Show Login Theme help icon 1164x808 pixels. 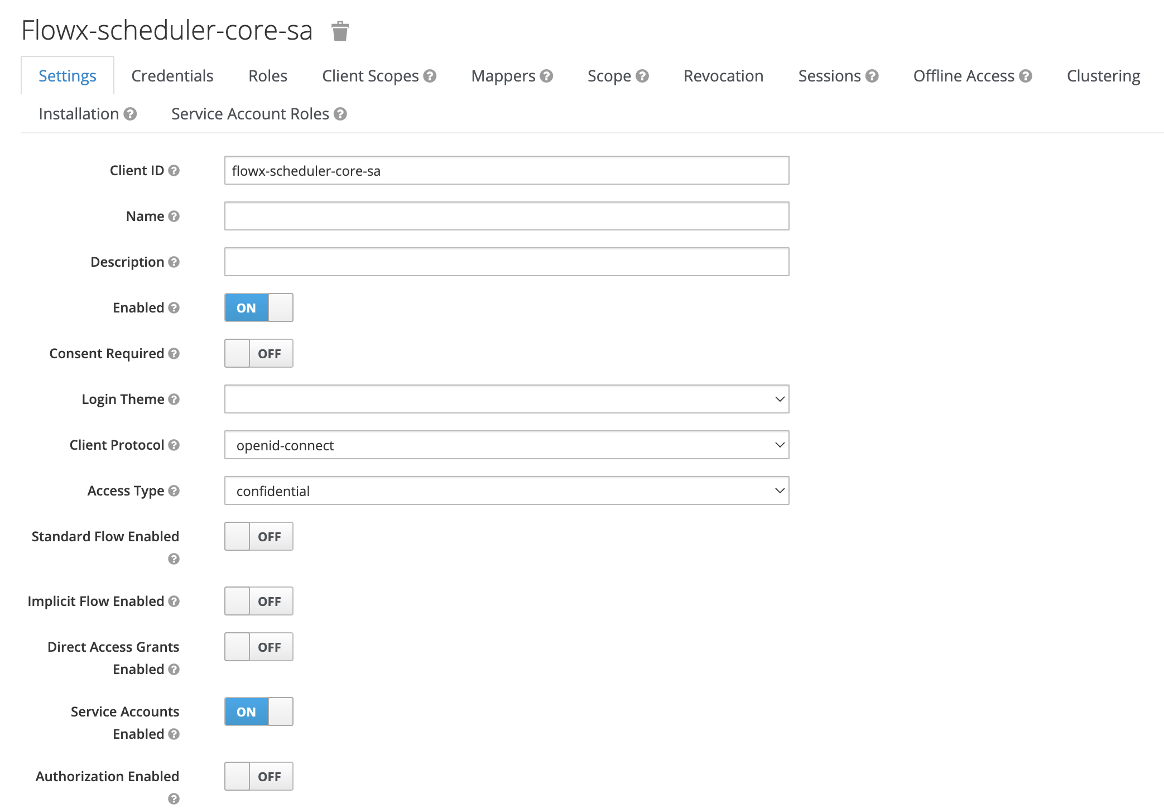(174, 399)
